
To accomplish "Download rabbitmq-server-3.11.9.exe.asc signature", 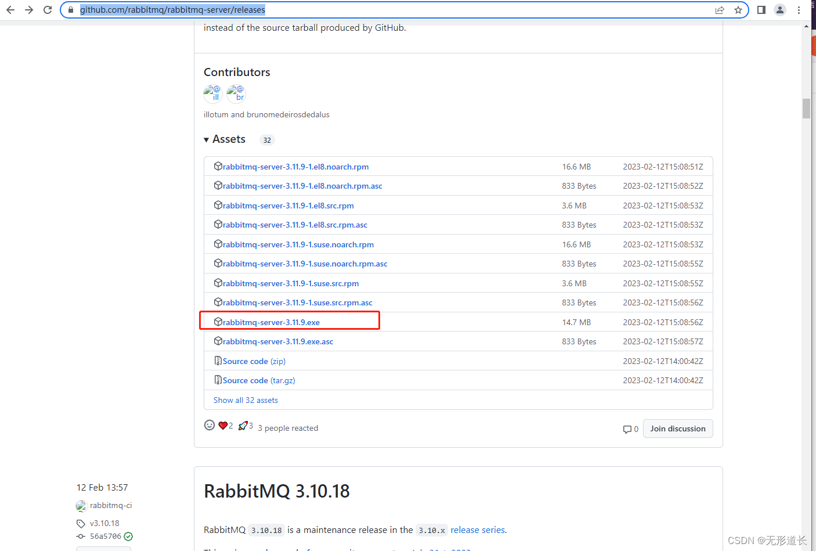I will tap(278, 341).
